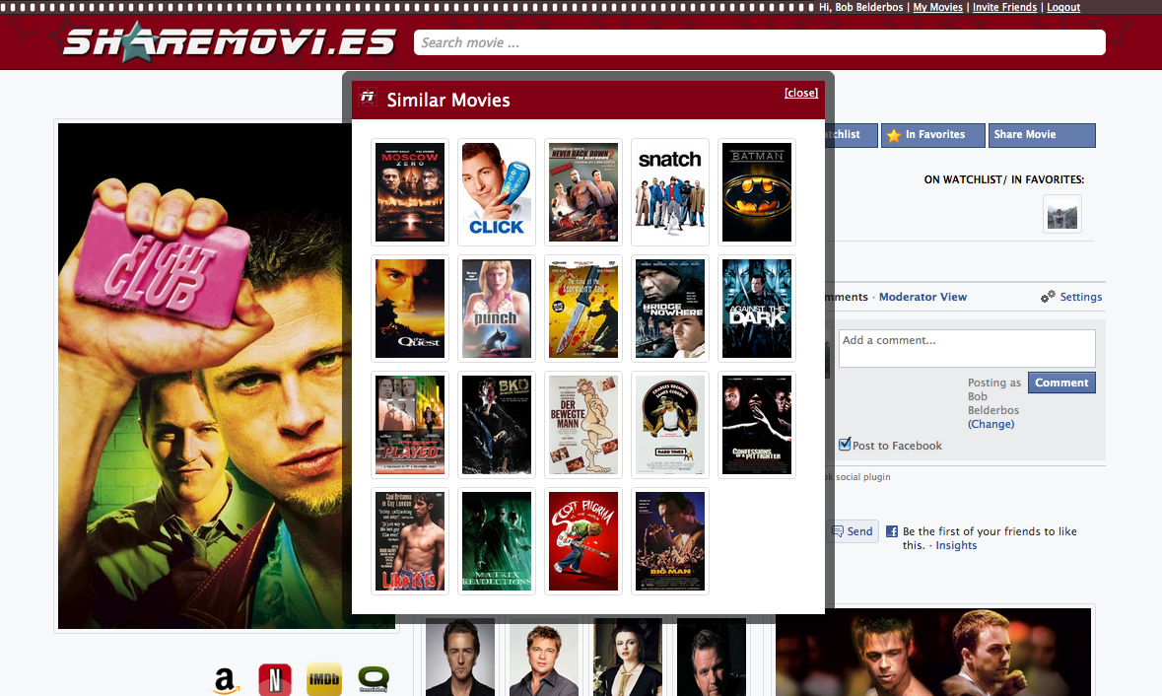This screenshot has height=696, width=1162.
Task: Click the Share Movie button
Action: coord(1042,135)
